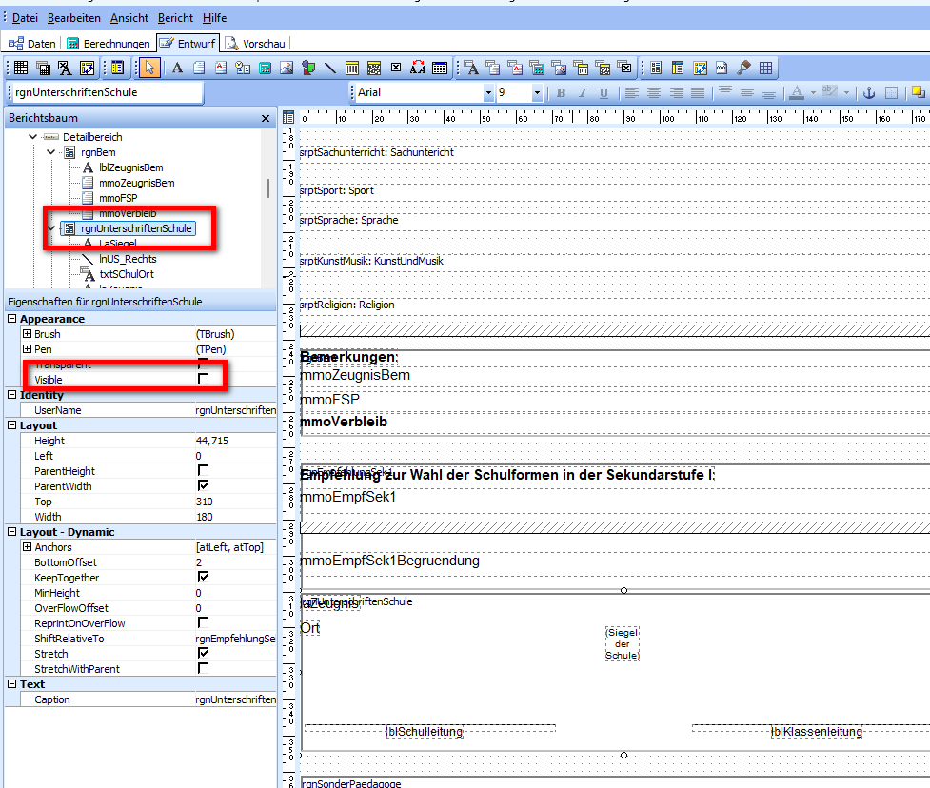This screenshot has height=788, width=930.
Task: Click the center align text icon
Action: pos(654,92)
